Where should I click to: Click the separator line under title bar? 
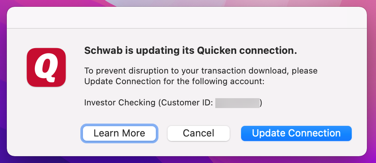coord(187,28)
